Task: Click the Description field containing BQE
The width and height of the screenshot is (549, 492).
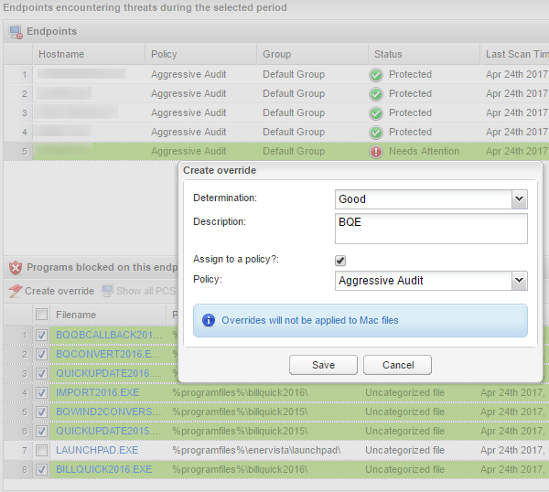Action: point(431,229)
